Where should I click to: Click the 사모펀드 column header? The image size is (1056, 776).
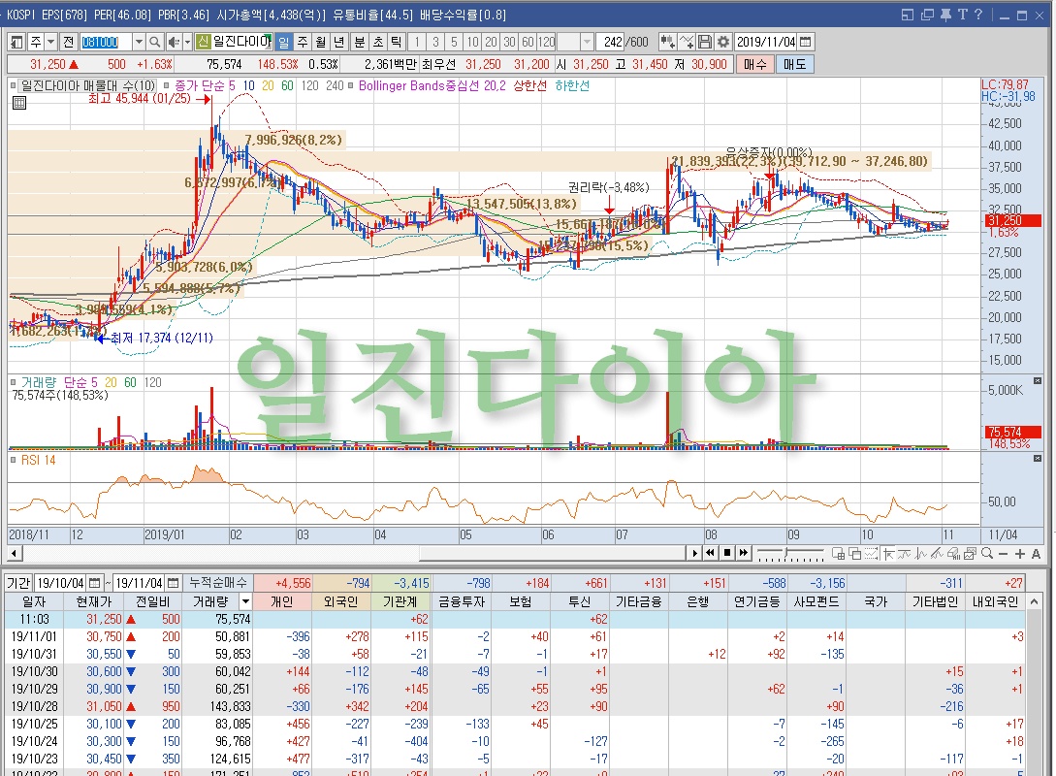tap(816, 600)
